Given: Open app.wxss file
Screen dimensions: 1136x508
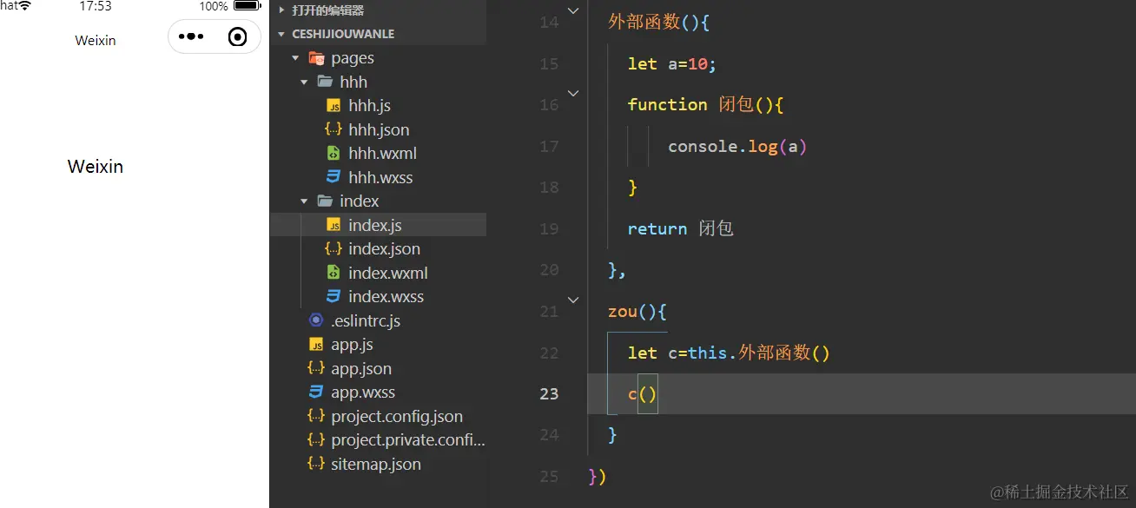Looking at the screenshot, I should (x=363, y=393).
